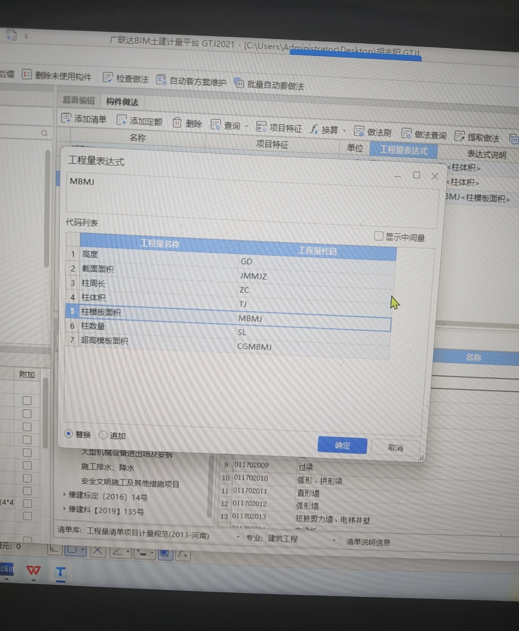Click the quick-access icon in title bar
Viewport: 519px width, 631px height.
(x=11, y=35)
